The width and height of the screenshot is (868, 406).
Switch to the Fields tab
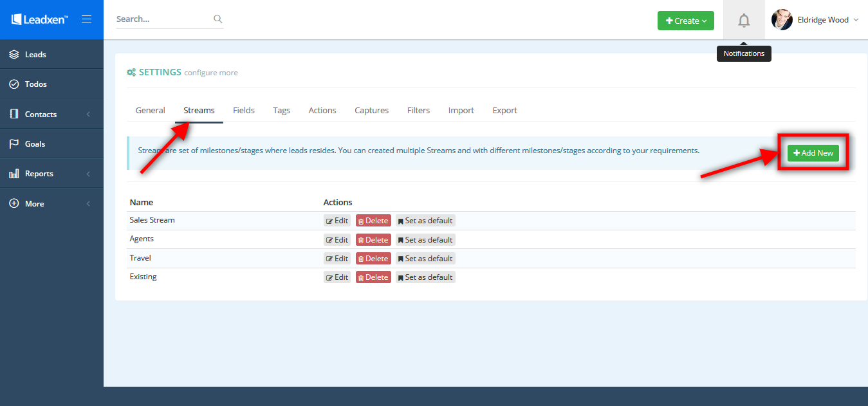[244, 110]
